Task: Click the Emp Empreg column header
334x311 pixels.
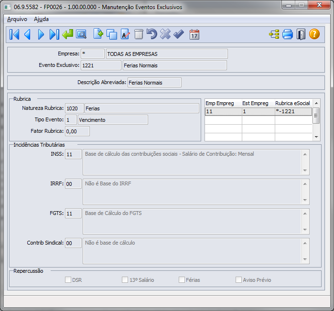Action: 224,103
